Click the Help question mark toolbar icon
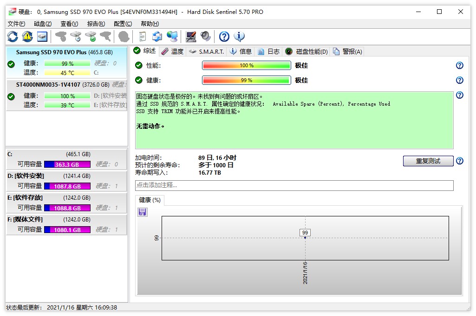This screenshot has width=476, height=316. click(224, 36)
